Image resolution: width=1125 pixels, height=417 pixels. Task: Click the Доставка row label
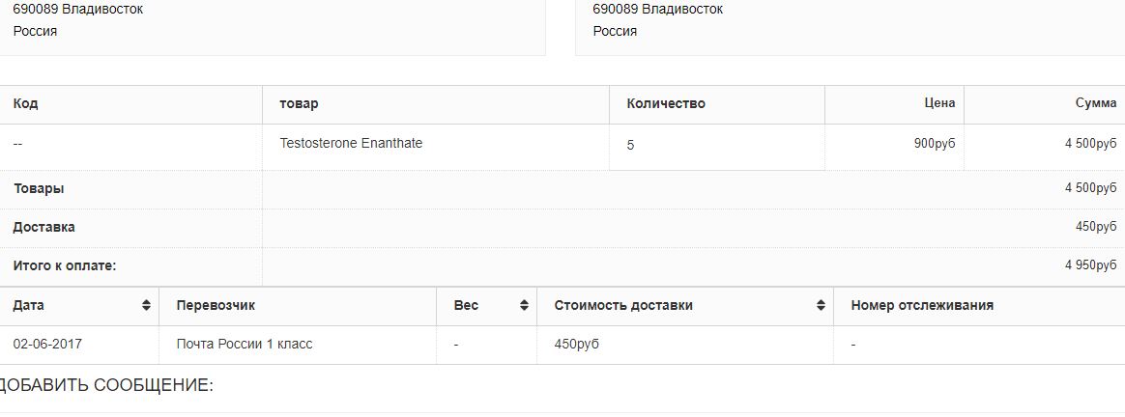pyautogui.click(x=43, y=228)
